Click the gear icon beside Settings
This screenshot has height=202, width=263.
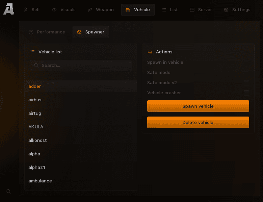point(226,10)
